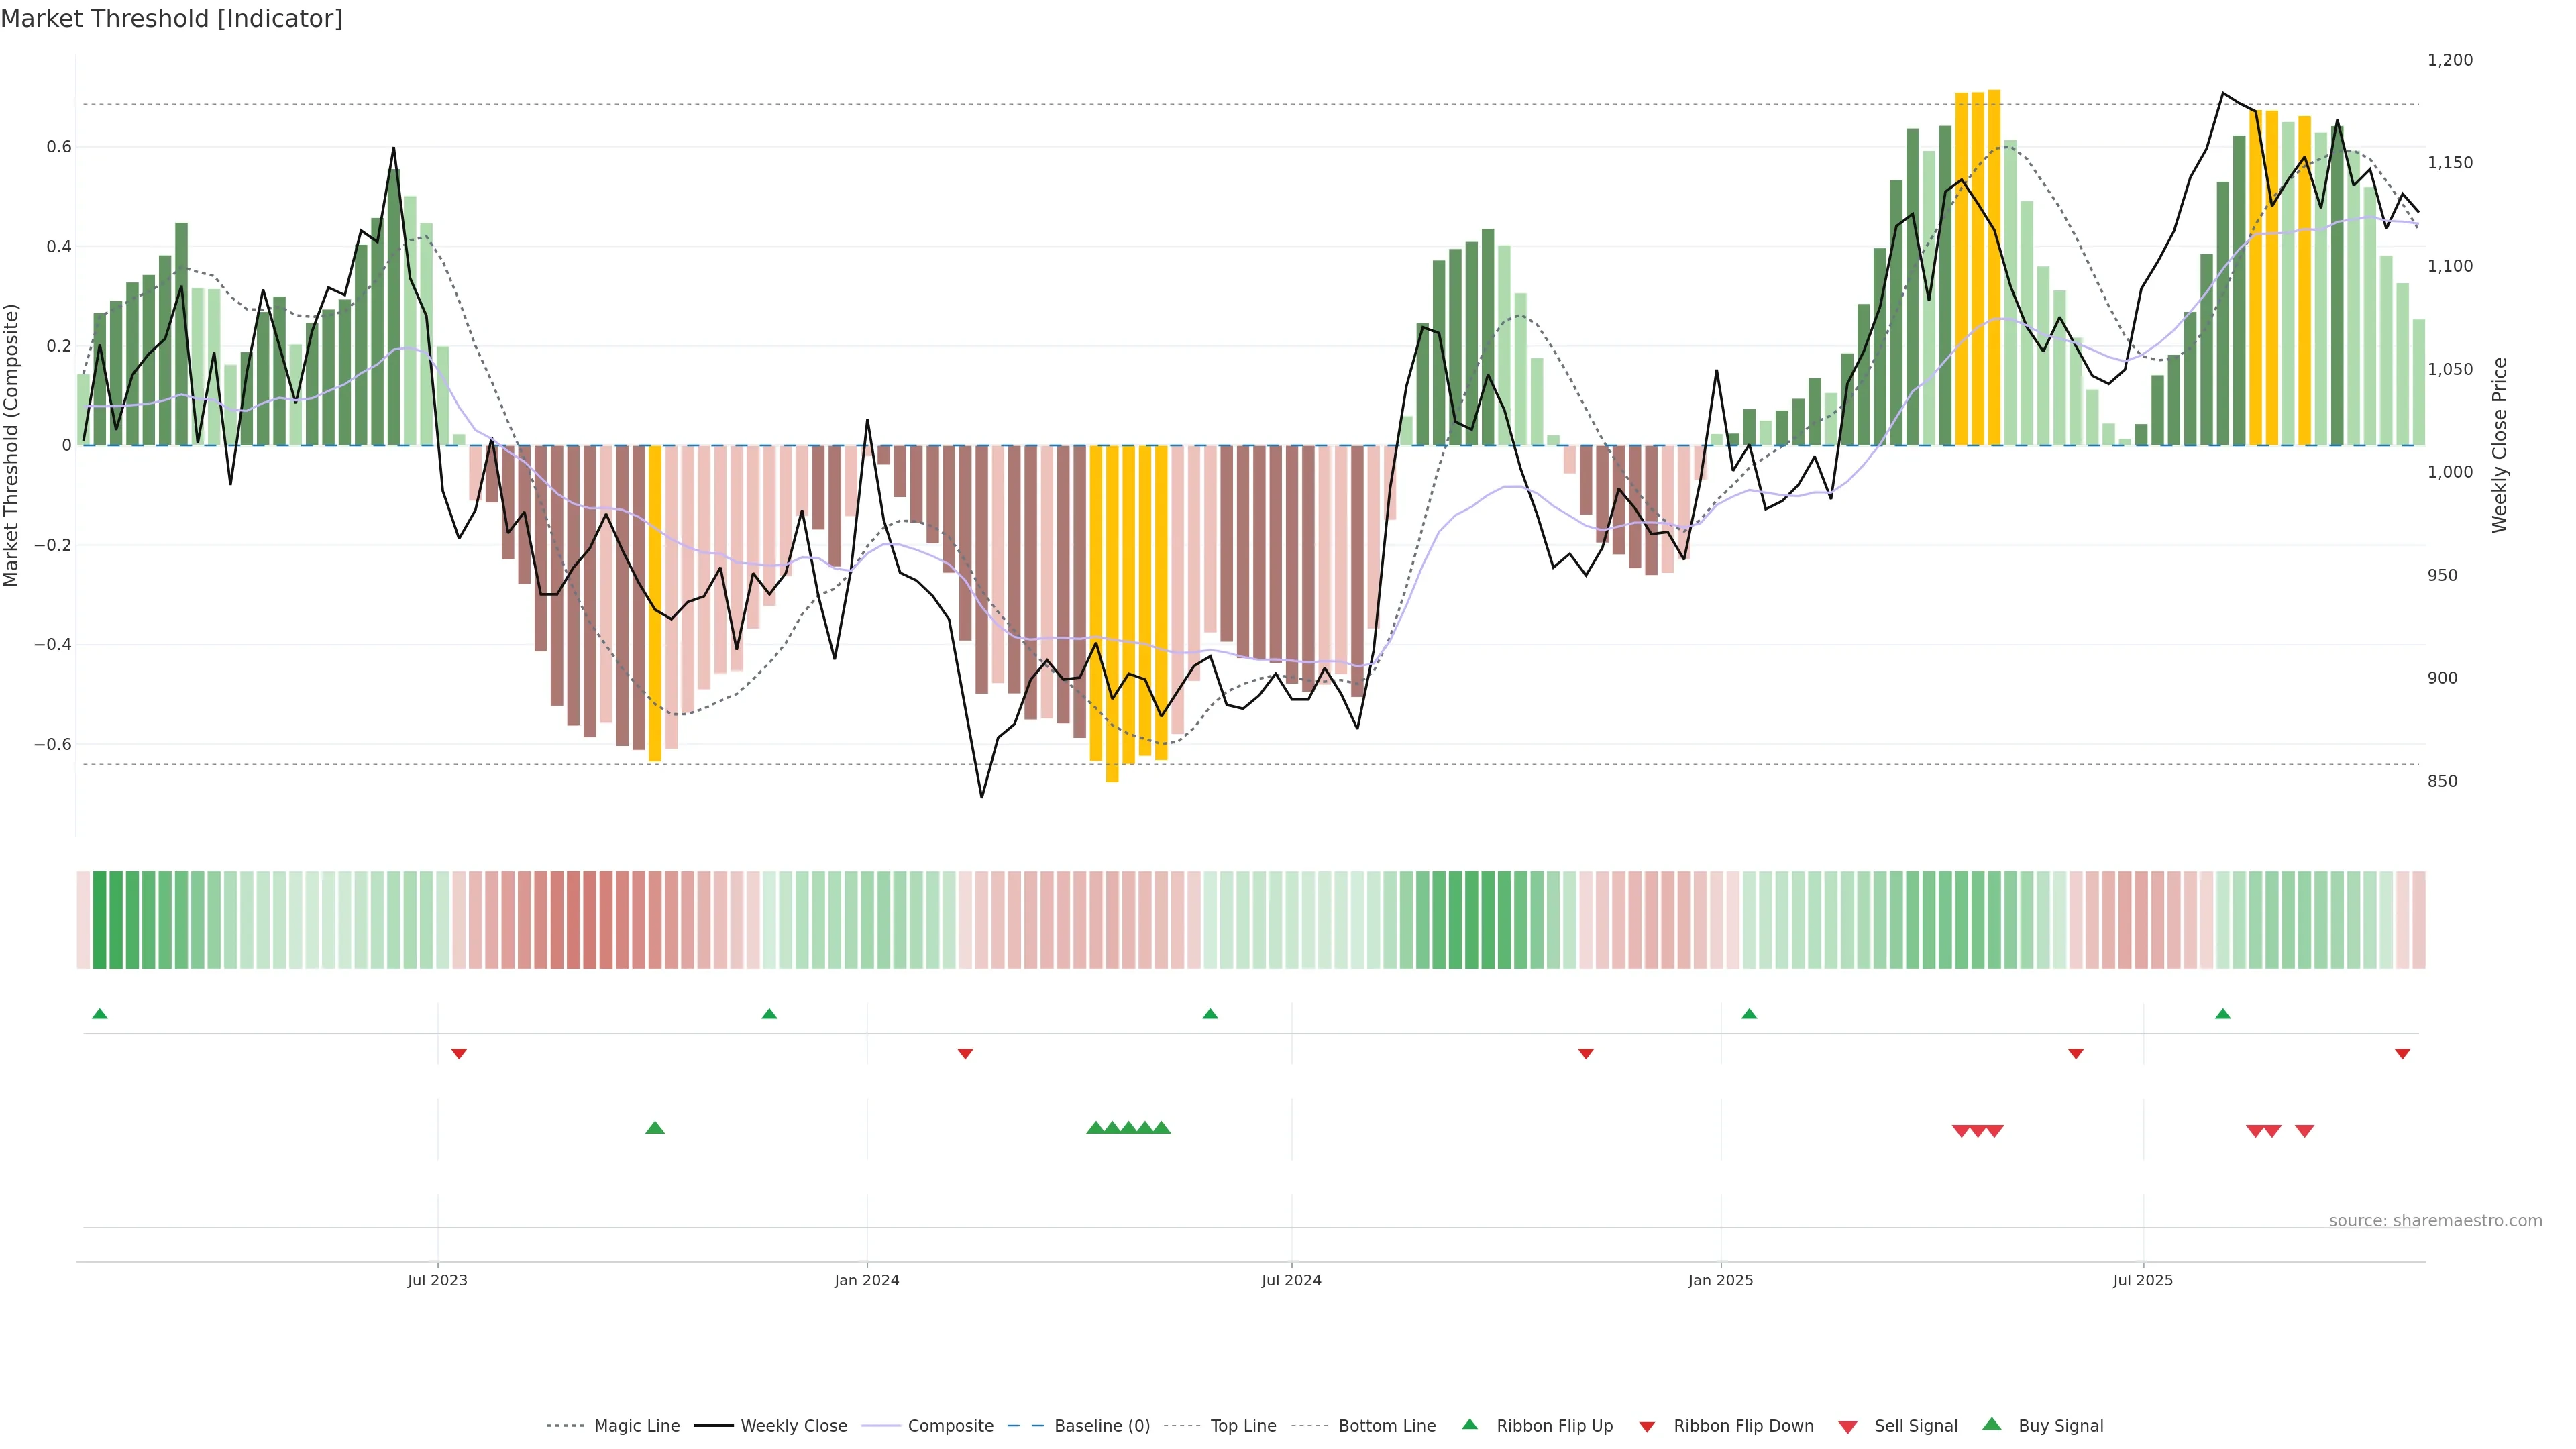Screen dimensions: 2576x1449
Task: Click the darkest green ribbon cell near chart start
Action: (x=99, y=920)
